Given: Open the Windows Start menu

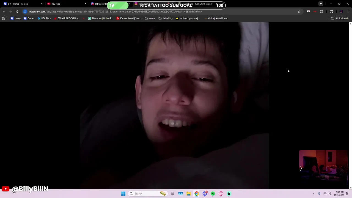Looking at the screenshot, I should coord(123,194).
